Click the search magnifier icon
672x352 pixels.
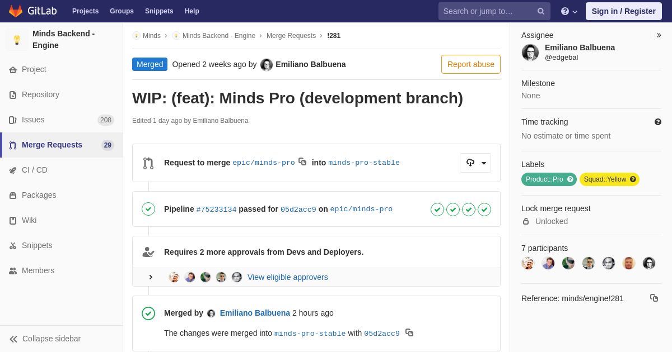(540, 11)
